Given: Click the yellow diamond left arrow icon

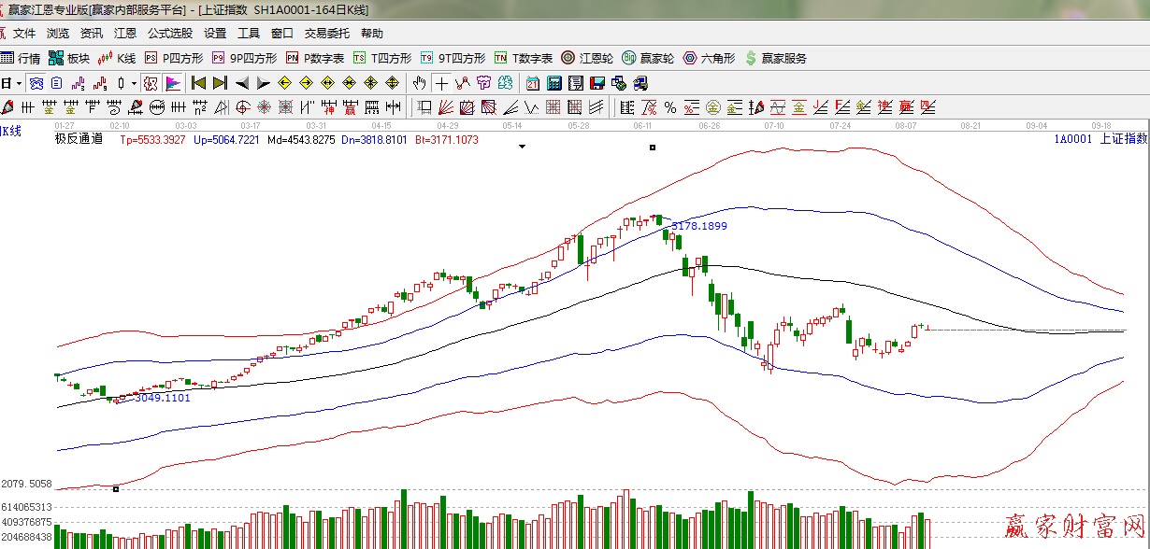Looking at the screenshot, I should coord(285,83).
